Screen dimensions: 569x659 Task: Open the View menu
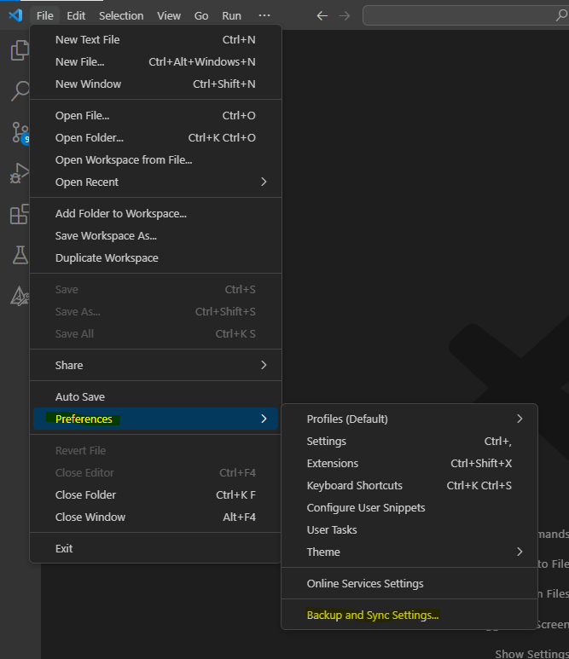coord(169,15)
